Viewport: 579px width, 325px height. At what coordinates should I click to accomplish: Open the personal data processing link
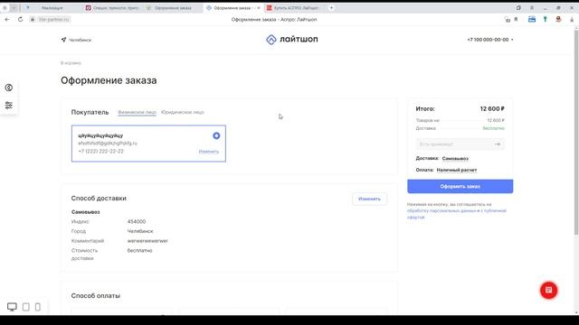coord(441,210)
